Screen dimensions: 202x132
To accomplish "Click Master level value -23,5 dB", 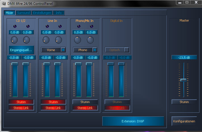I will click(184, 57).
